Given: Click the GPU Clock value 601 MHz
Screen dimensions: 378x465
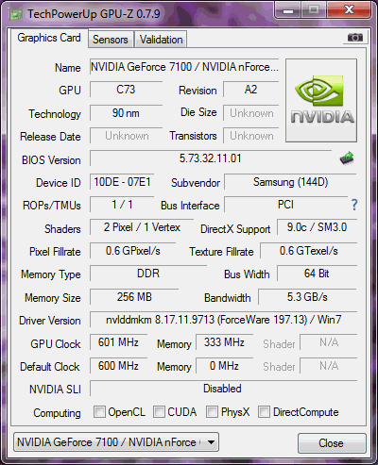Looking at the screenshot, I should (118, 342).
